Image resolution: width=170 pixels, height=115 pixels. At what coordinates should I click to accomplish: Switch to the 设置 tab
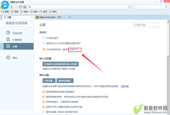pos(18,17)
